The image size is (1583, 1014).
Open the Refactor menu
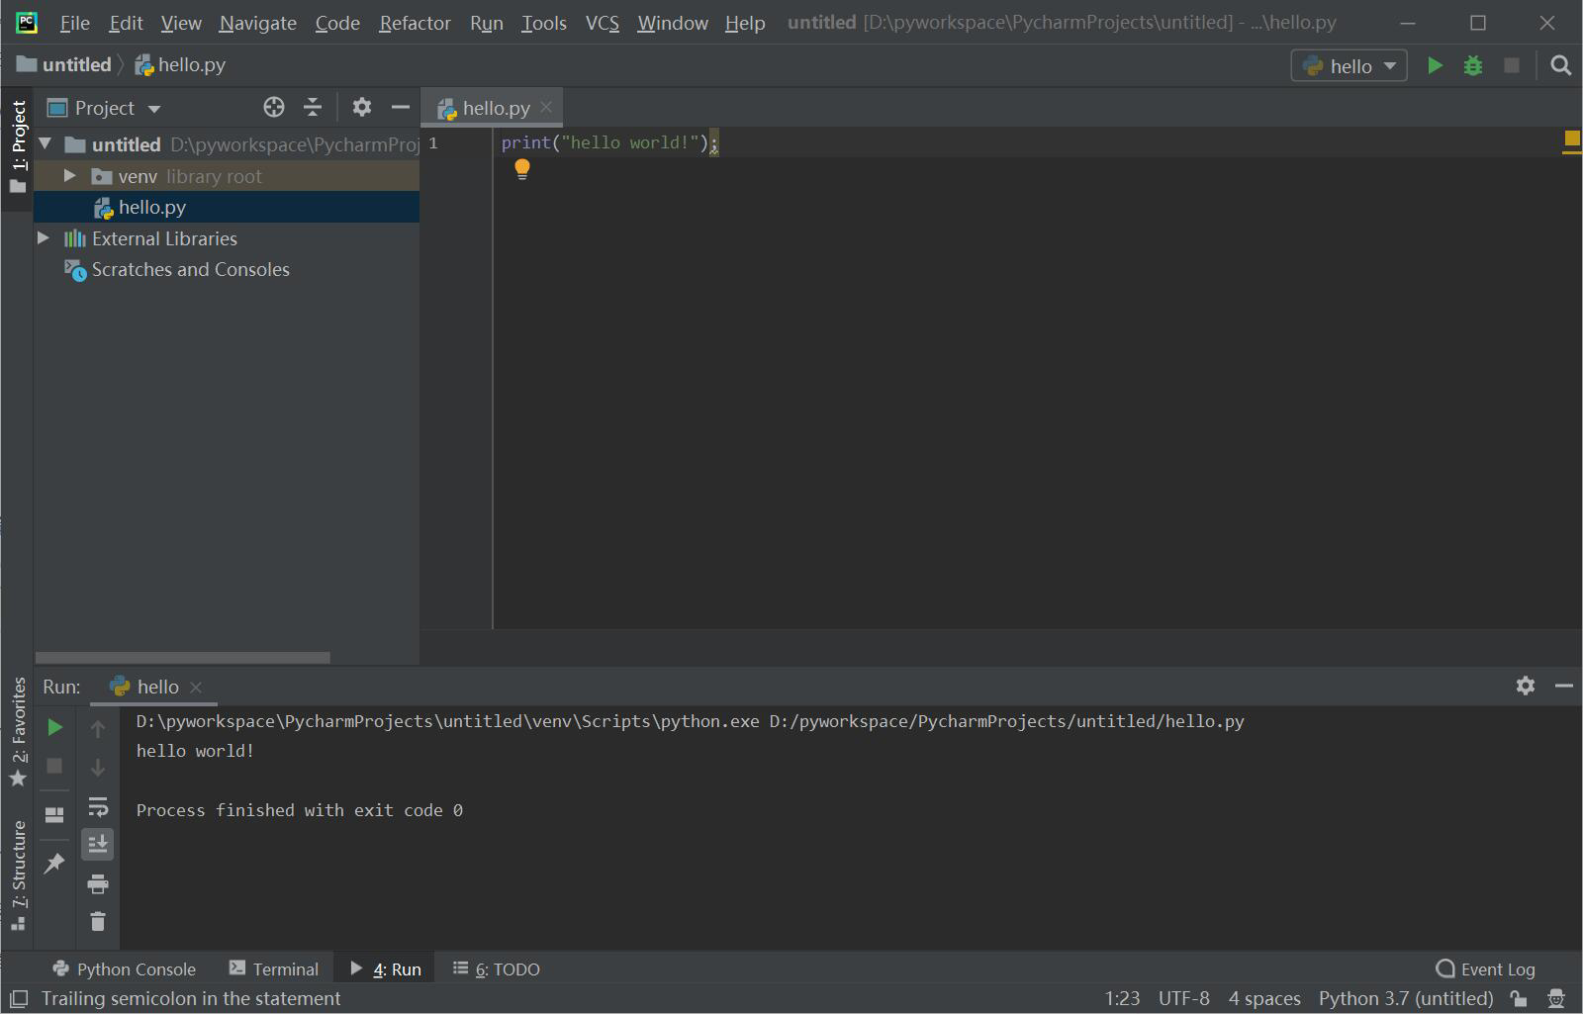click(414, 22)
